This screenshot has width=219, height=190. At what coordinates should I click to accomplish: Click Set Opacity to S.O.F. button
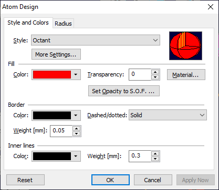pyautogui.click(x=124, y=91)
